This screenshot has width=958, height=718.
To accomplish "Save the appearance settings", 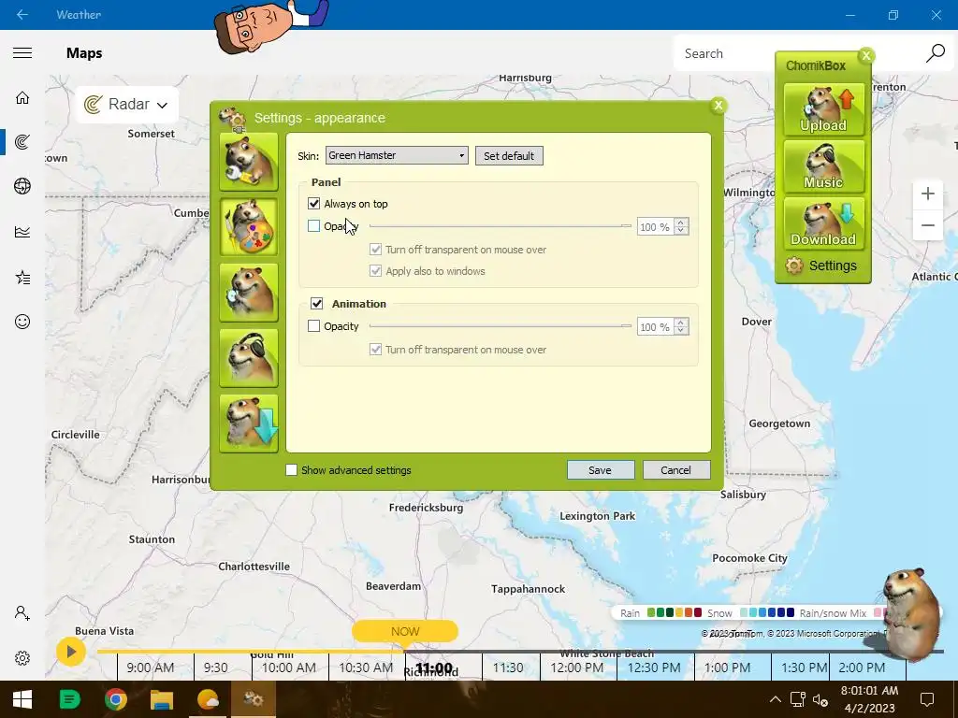I will [600, 470].
